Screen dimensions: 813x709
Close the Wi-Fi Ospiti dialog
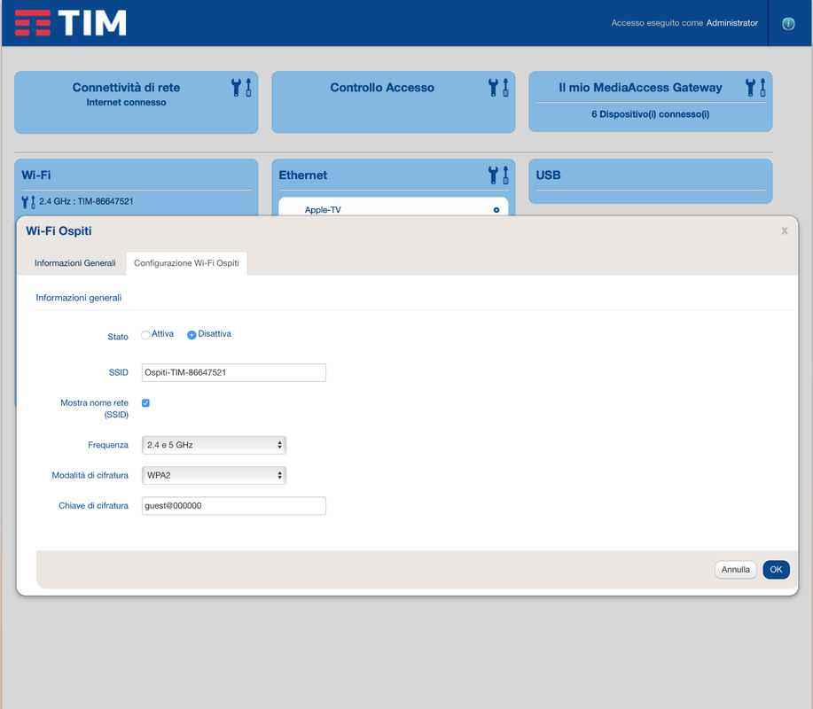click(785, 231)
